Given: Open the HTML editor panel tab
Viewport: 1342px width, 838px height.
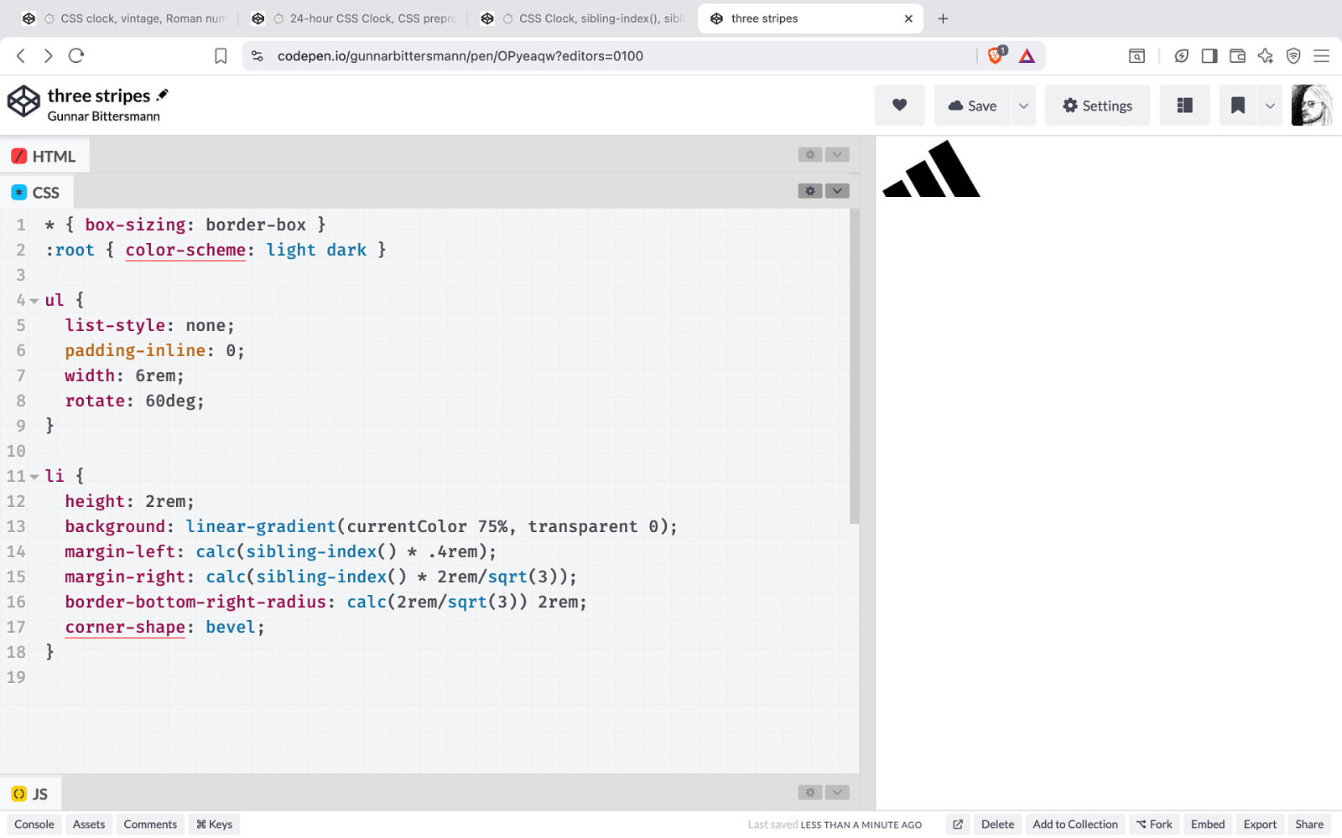Looking at the screenshot, I should 44,156.
